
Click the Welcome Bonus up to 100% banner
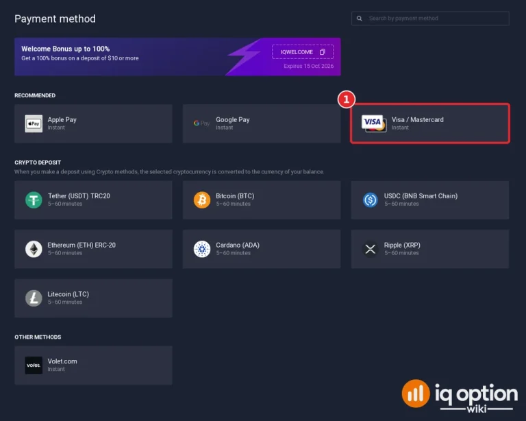[x=177, y=57]
